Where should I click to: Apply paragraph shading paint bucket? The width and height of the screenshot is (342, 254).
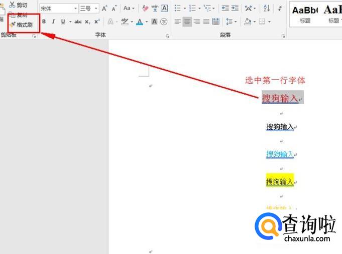248,22
